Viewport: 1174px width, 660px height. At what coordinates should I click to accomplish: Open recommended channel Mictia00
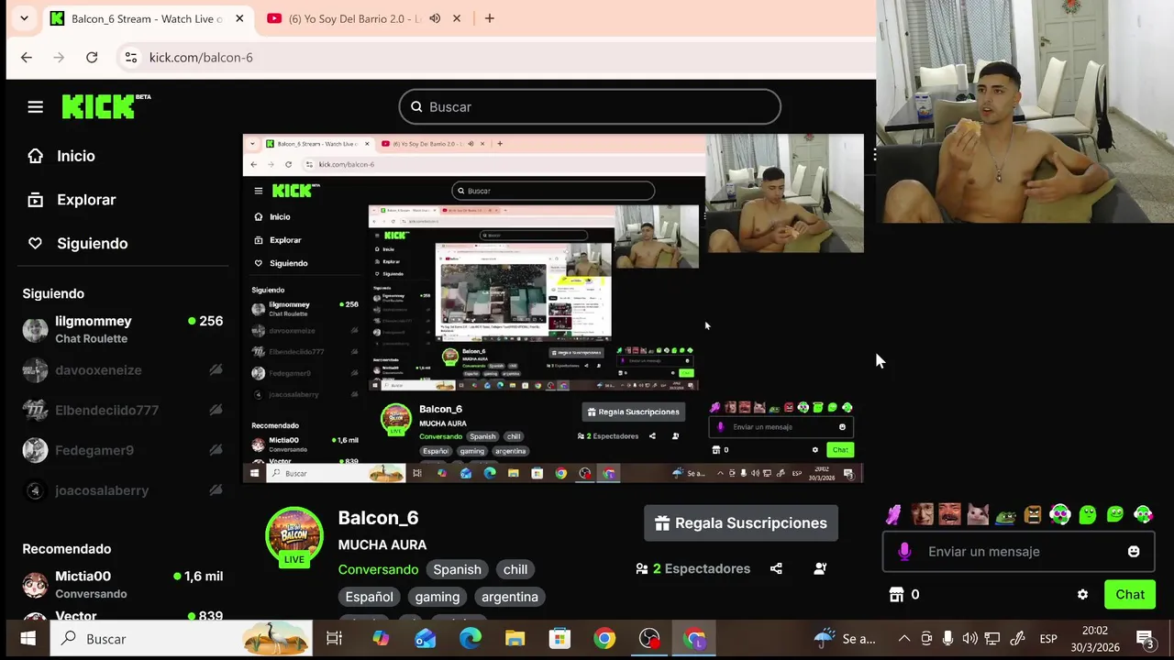(123, 584)
